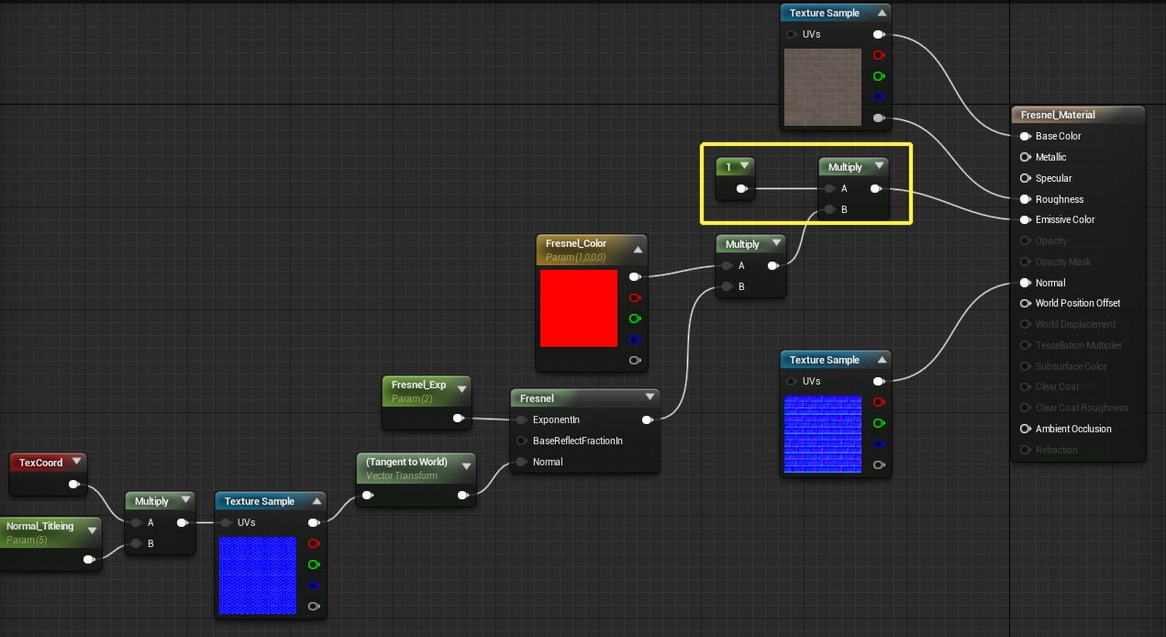Open the dropdown arrow on the TexCoord node
Viewport: 1166px width, 637px height.
point(77,462)
